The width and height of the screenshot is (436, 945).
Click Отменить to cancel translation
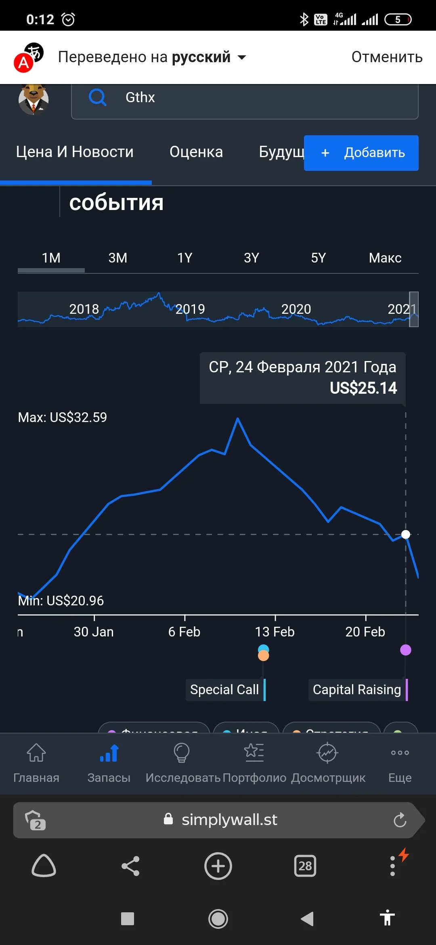[x=387, y=57]
